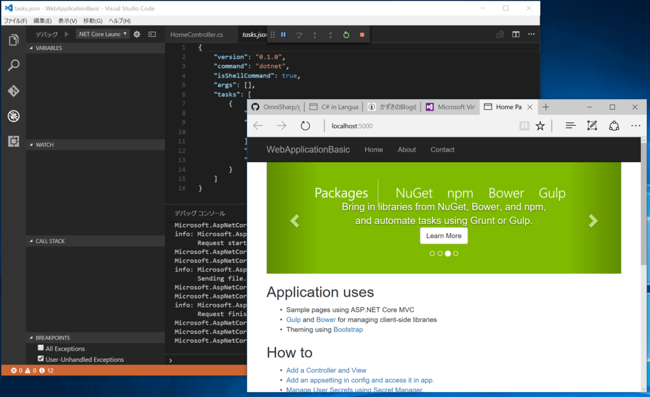Show the previous carousel slide

coord(295,221)
